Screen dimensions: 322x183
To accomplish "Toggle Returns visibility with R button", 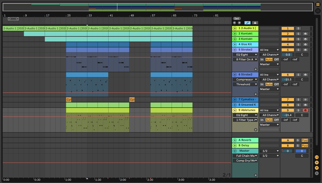I will pyautogui.click(x=317, y=163).
